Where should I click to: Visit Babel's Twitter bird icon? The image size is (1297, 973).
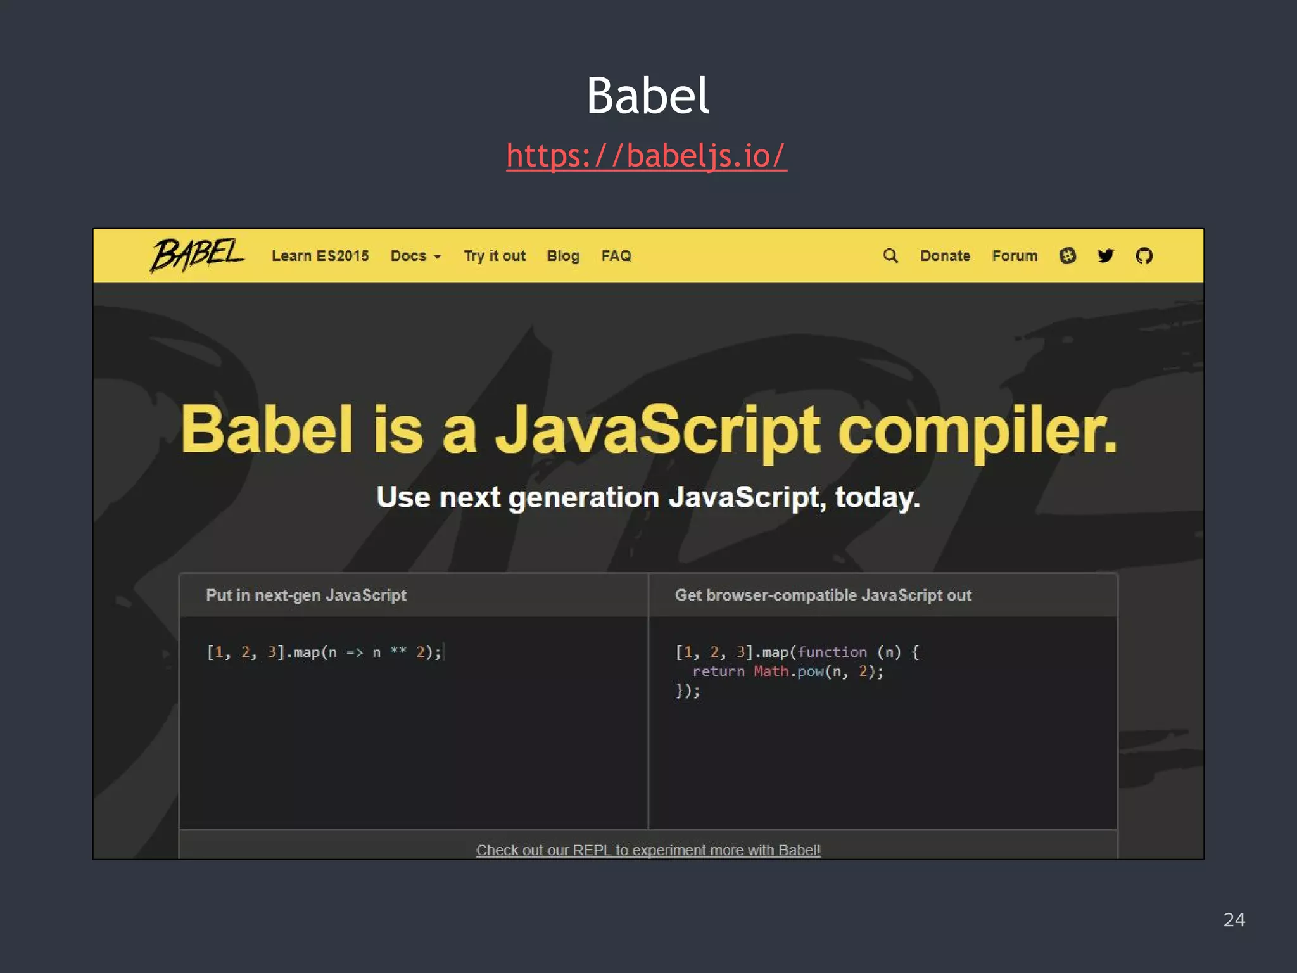tap(1106, 255)
